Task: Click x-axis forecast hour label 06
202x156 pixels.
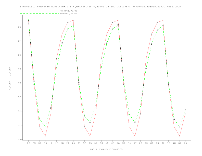Action: [x=40, y=143]
